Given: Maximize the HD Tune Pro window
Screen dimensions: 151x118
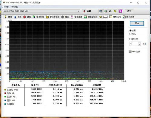Looking at the screenshot, I should [138, 3].
